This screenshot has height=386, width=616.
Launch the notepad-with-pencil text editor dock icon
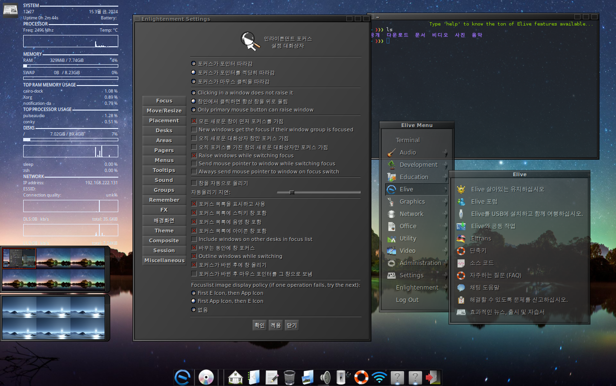click(x=272, y=377)
